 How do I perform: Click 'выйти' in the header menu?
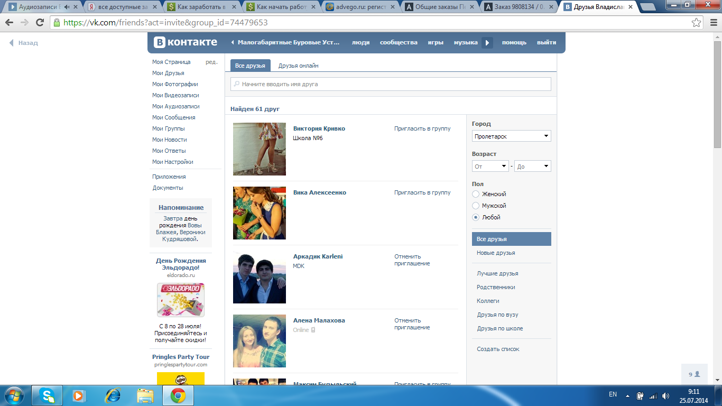[x=547, y=42]
